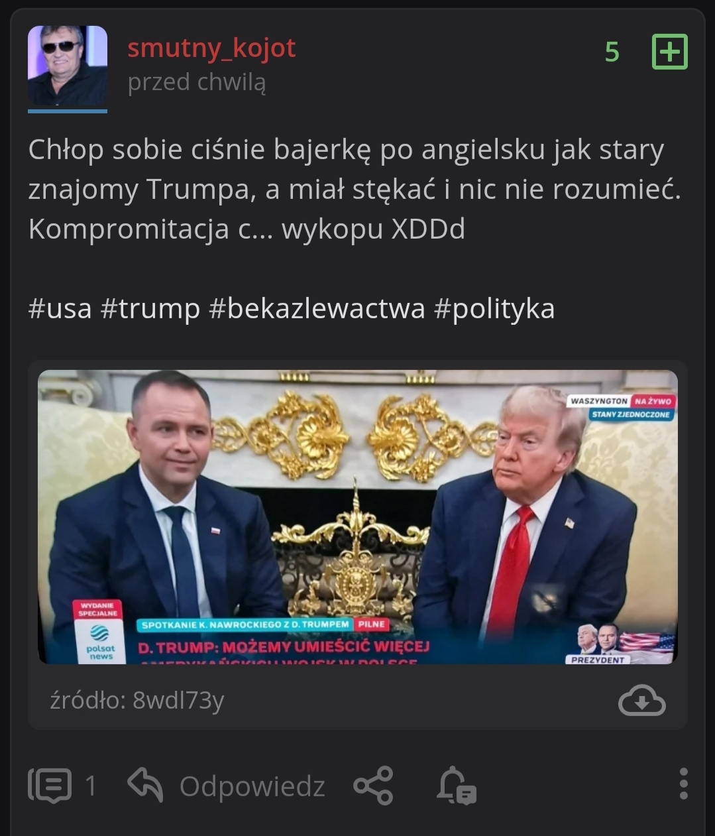The image size is (715, 836).
Task: Open smutny_kojot user avatar
Action: click(68, 68)
